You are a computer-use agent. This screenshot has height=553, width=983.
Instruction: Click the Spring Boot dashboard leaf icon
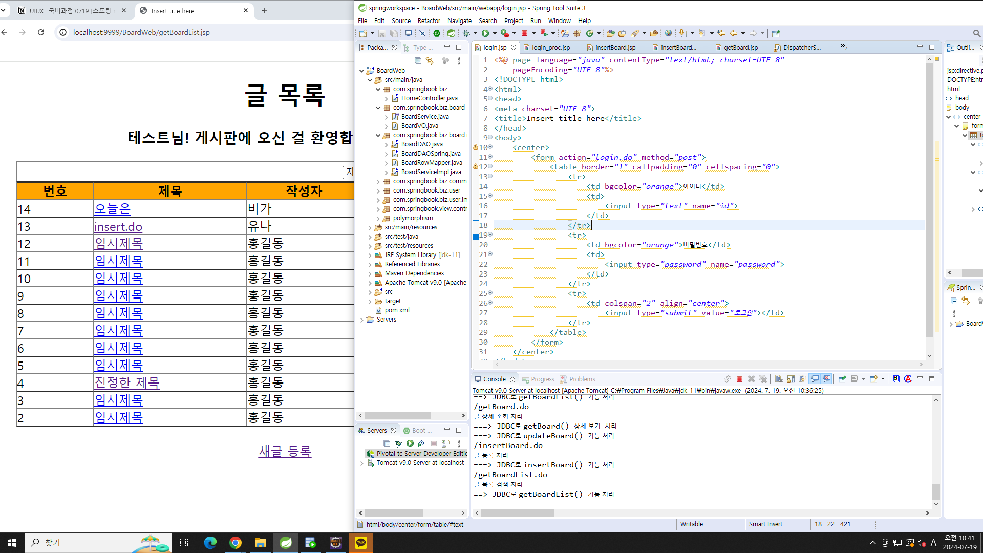[451, 33]
